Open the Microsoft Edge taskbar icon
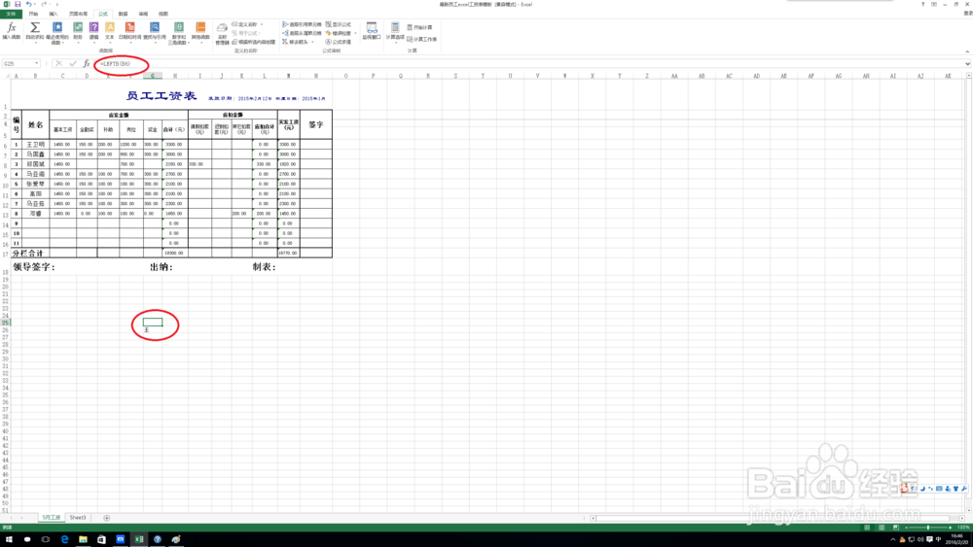Screen dimensions: 973x547 (x=64, y=539)
